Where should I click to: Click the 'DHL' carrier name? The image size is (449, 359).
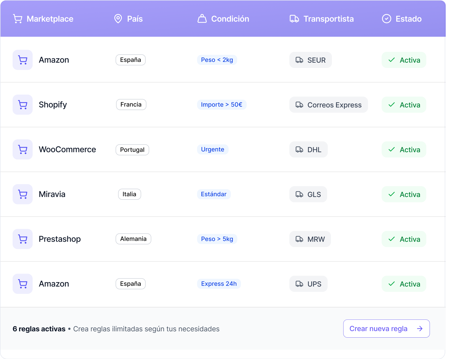click(314, 150)
